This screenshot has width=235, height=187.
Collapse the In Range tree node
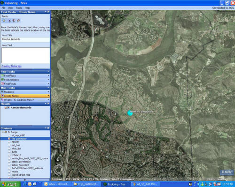2,132
